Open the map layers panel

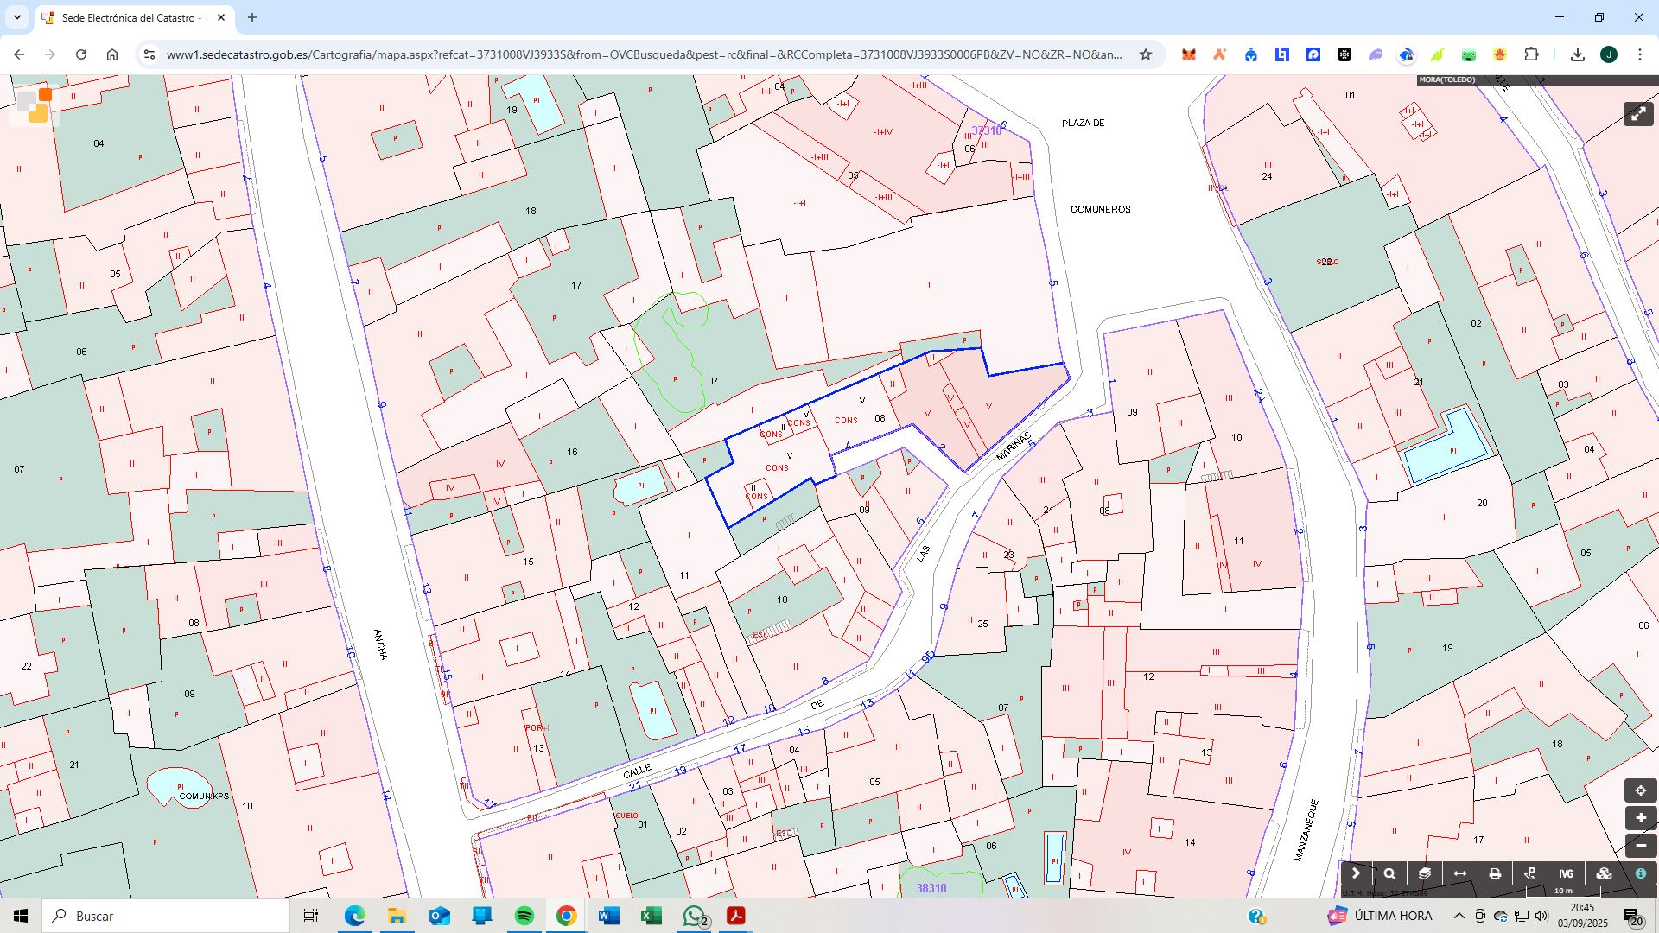click(1425, 873)
